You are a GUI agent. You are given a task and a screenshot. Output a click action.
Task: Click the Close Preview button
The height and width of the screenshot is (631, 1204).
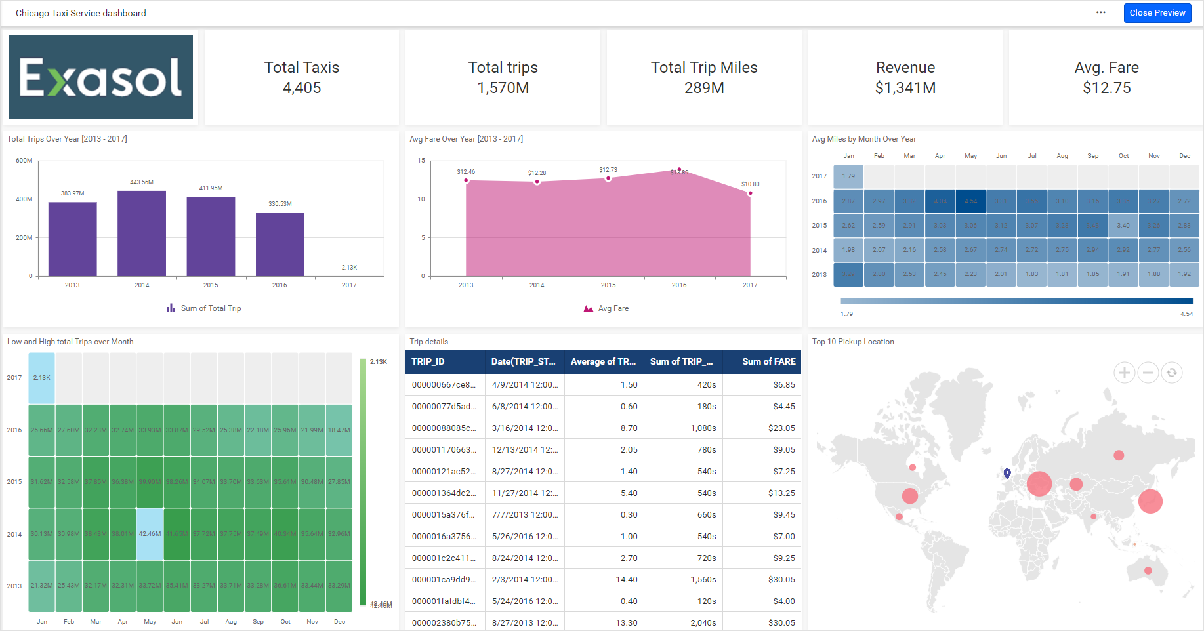(1157, 12)
